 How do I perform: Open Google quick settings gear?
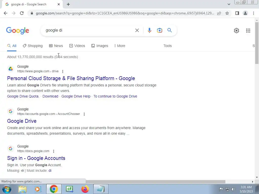pos(236,31)
